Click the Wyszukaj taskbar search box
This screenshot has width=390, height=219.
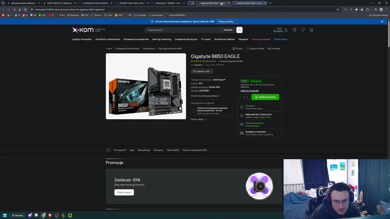(17, 215)
